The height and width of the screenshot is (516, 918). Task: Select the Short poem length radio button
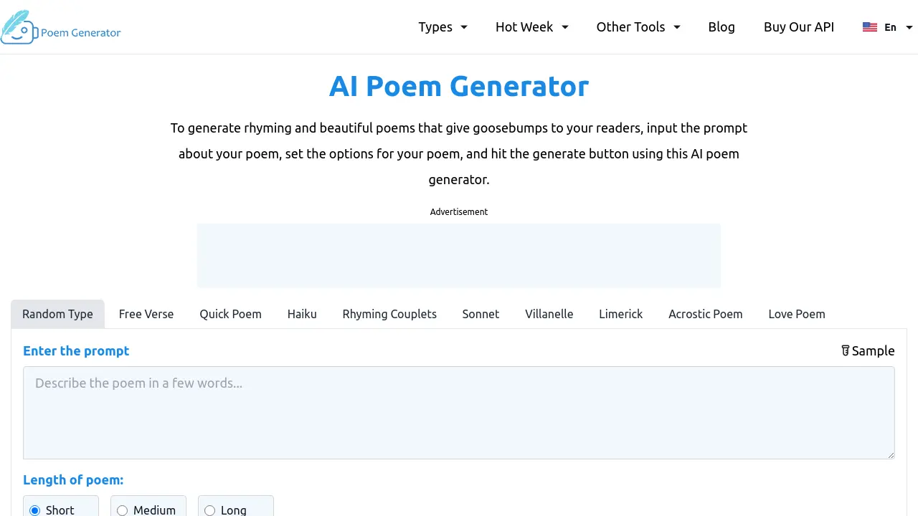tap(35, 510)
